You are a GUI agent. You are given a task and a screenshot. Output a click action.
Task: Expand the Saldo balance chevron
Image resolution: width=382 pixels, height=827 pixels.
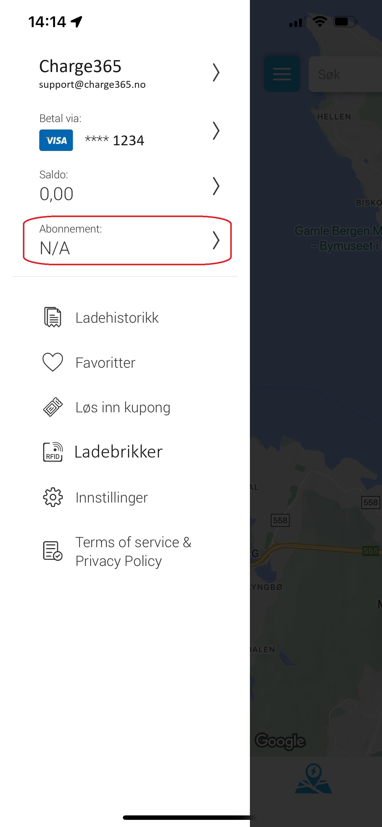tap(216, 186)
